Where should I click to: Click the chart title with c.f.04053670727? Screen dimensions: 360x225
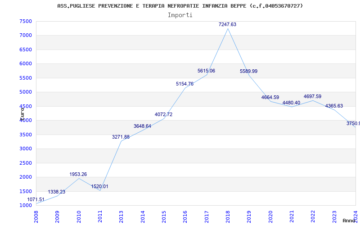coord(180,6)
